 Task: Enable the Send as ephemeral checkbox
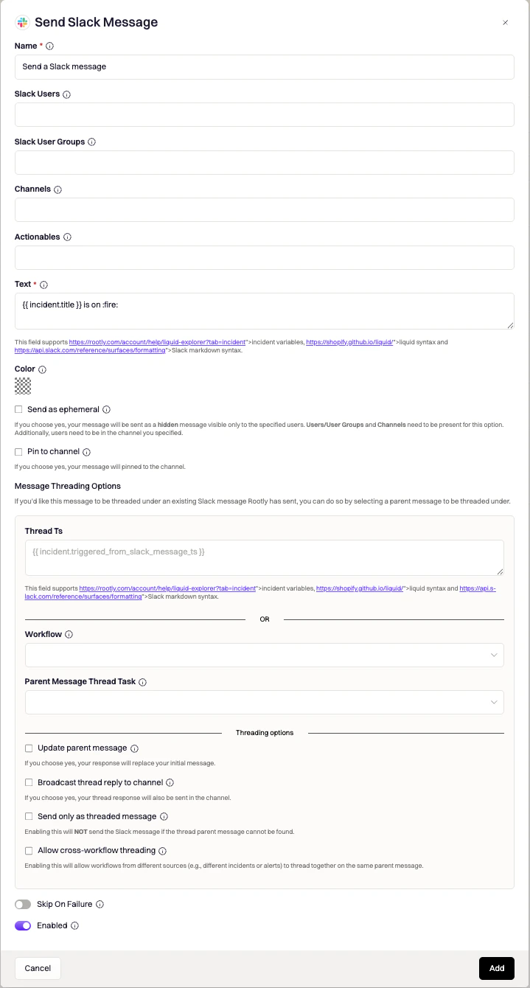(x=18, y=409)
